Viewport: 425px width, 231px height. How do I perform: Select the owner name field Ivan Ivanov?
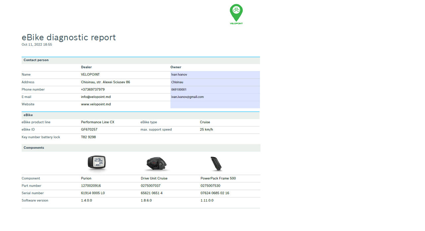point(215,75)
